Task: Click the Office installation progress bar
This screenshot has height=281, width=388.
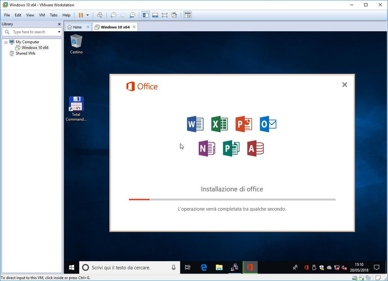Action: (232, 200)
